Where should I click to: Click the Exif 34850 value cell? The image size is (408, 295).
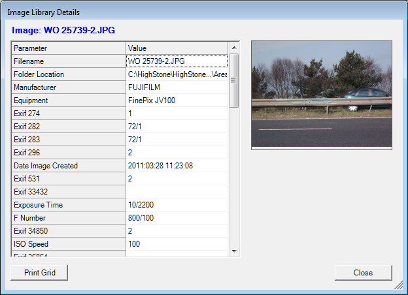177,231
